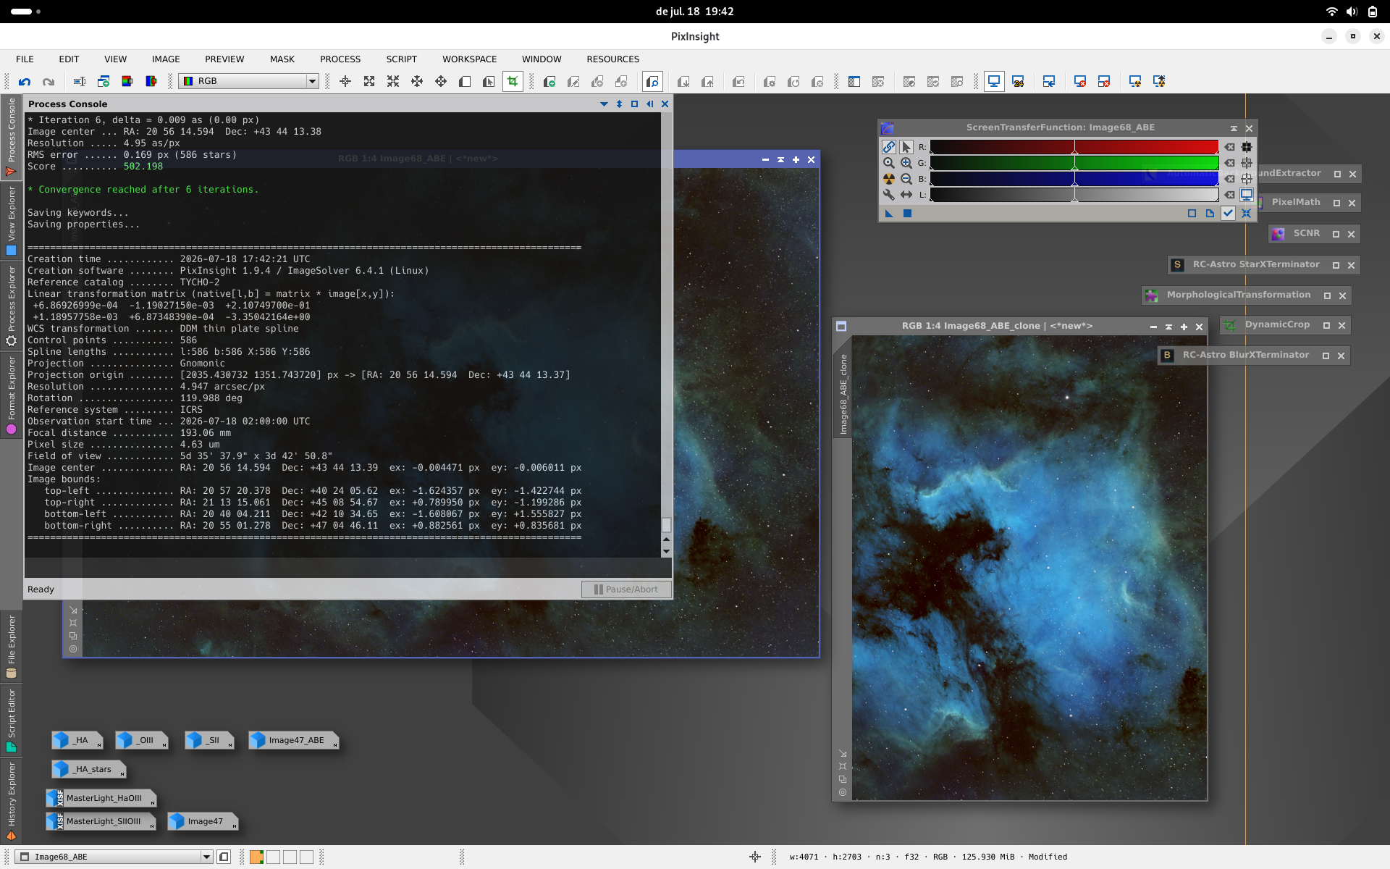Viewport: 1390px width, 869px height.
Task: Expand RC-Astro BlurXTerminator process window
Action: point(1326,356)
